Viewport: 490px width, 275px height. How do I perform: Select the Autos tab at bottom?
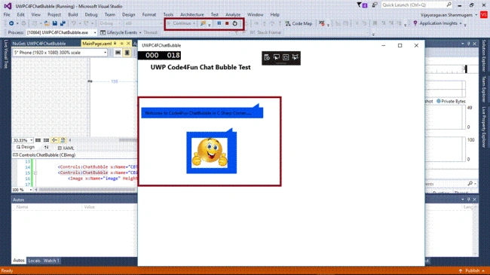click(19, 261)
